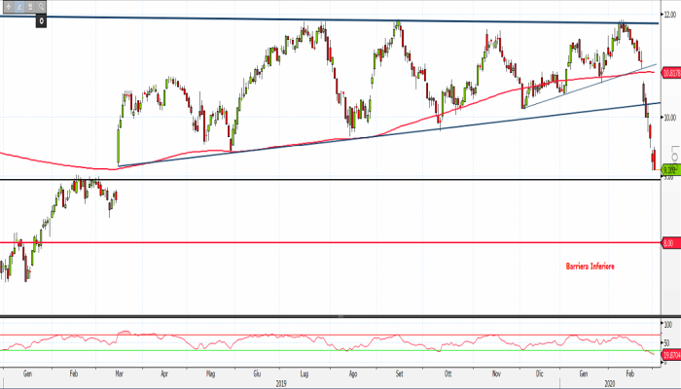Image resolution: width=681 pixels, height=389 pixels.
Task: Click the red RSI value tag 19.87
Action: [x=669, y=356]
